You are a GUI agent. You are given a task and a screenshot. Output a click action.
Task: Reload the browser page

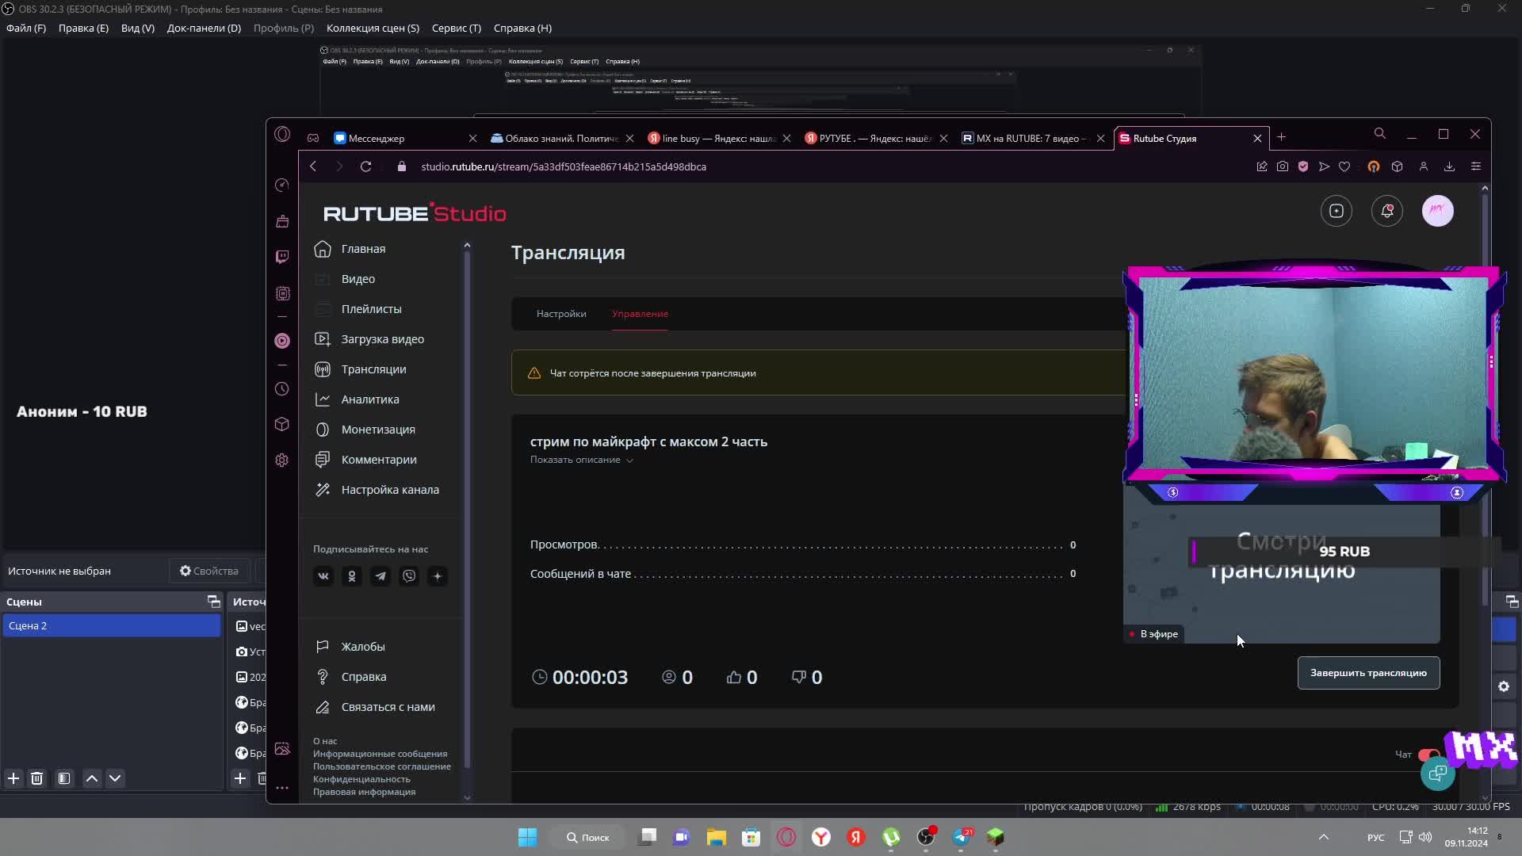(365, 166)
